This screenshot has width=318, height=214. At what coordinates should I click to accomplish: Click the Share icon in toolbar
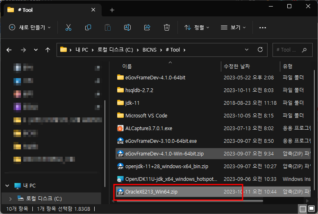(x=147, y=27)
